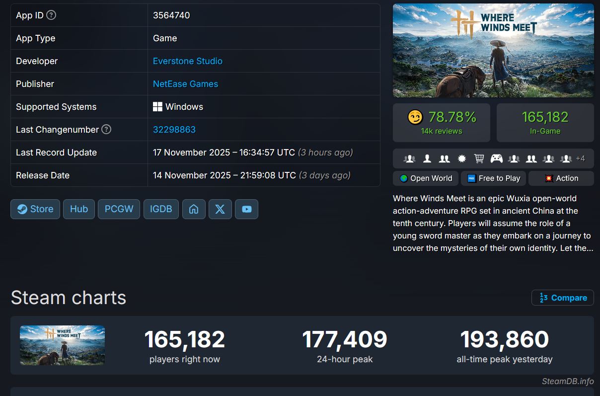Screen dimensions: 600x396
Task: Click the Steam charts heading
Action: tap(69, 298)
